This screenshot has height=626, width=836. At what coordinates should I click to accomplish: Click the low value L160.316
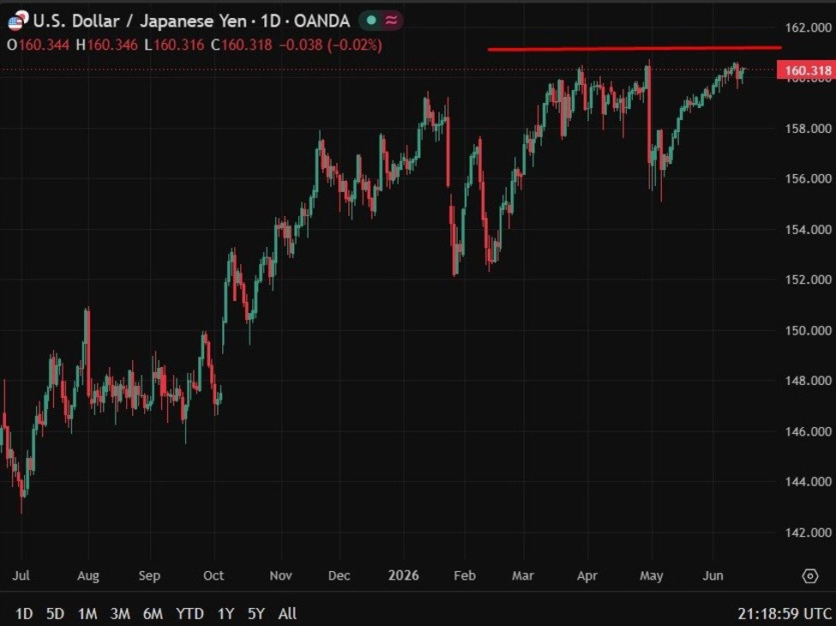pyautogui.click(x=174, y=45)
